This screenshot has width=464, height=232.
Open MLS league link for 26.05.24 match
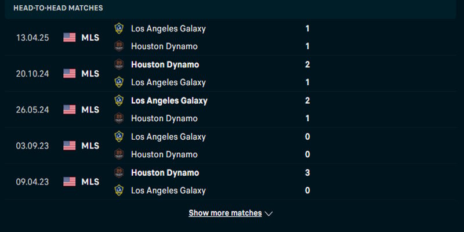pos(90,110)
